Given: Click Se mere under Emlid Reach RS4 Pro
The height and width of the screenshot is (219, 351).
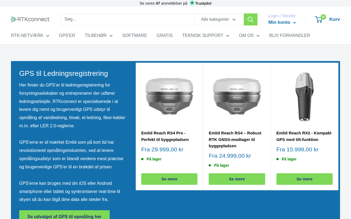Looking at the screenshot, I should pos(169,179).
